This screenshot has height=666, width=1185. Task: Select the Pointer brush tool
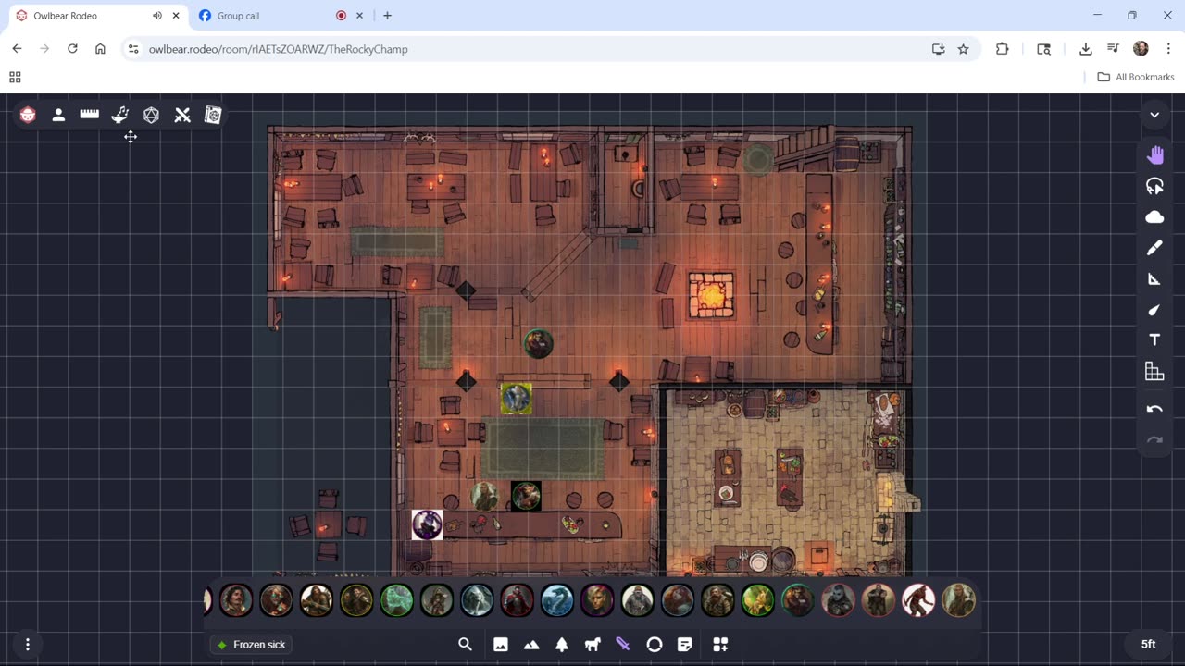point(1154,310)
